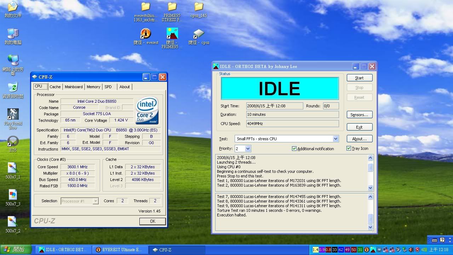Click the Start button in ORTHOS
453x255 pixels.
coord(360,78)
